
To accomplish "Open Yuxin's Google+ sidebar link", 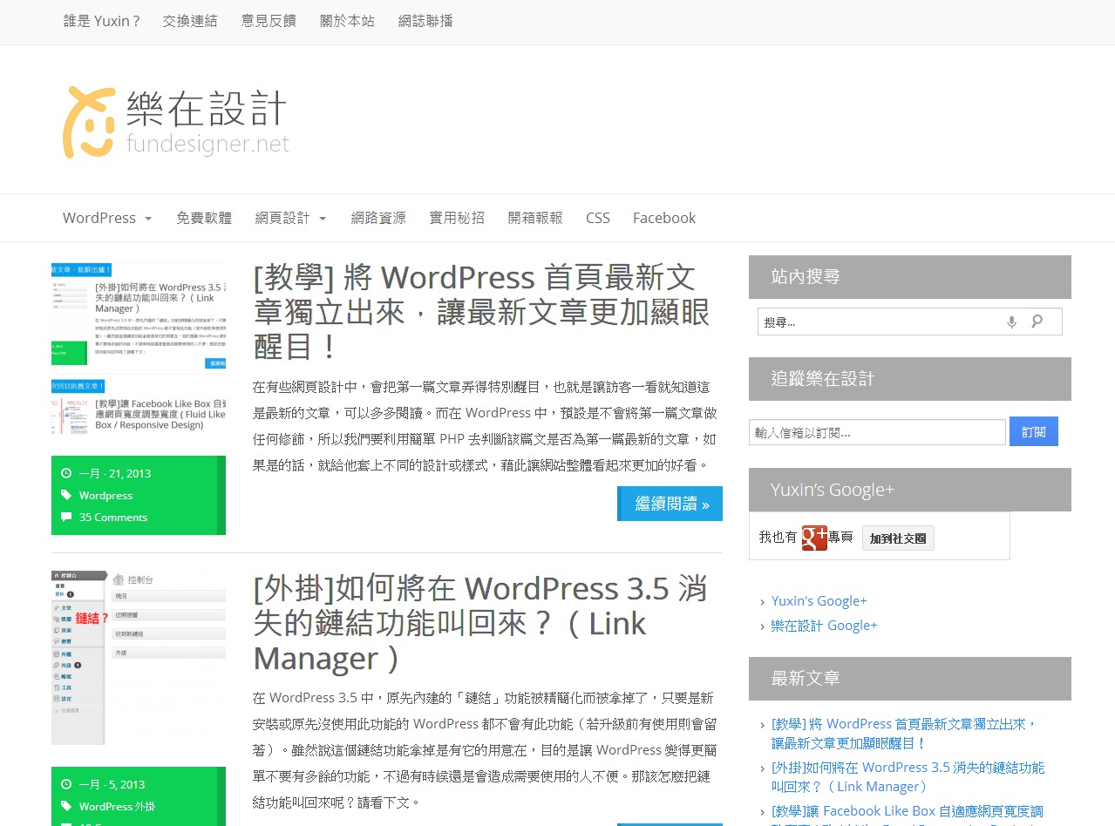I will 819,601.
